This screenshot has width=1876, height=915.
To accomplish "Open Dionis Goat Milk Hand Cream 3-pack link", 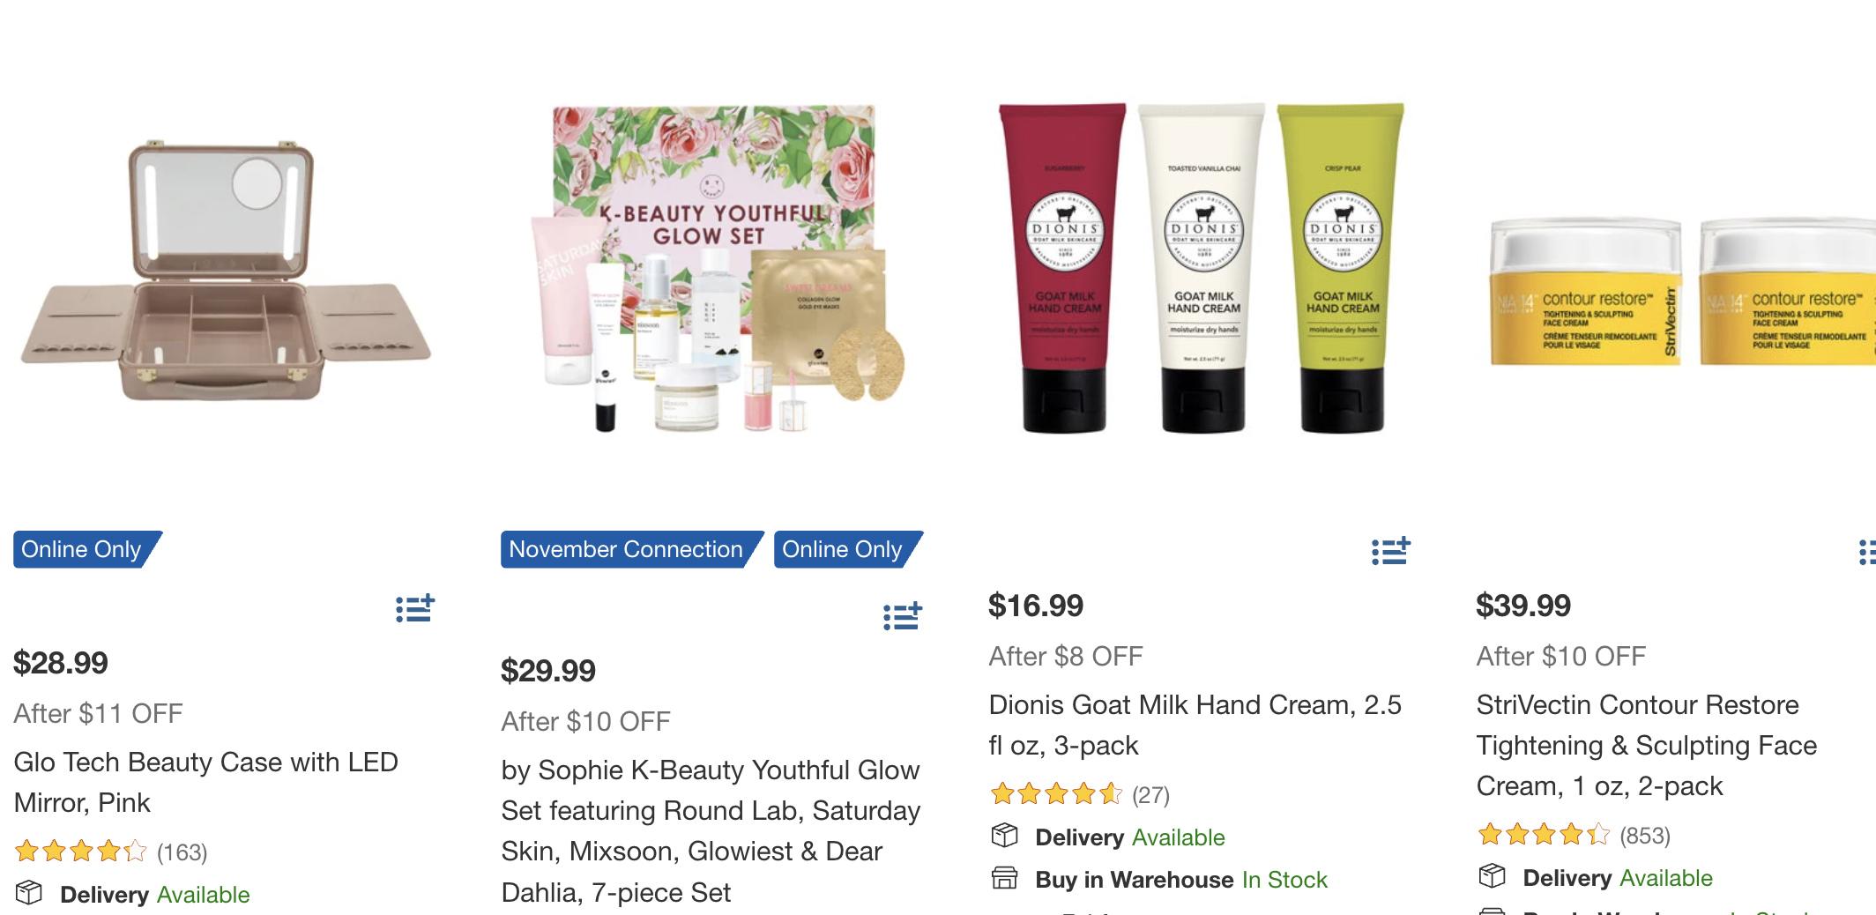I will point(1195,725).
